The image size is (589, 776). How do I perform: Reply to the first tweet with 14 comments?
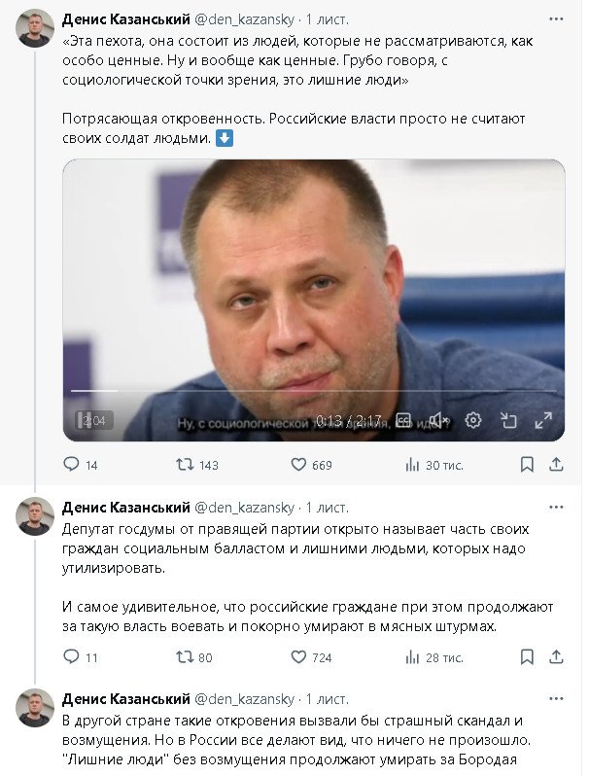(71, 465)
